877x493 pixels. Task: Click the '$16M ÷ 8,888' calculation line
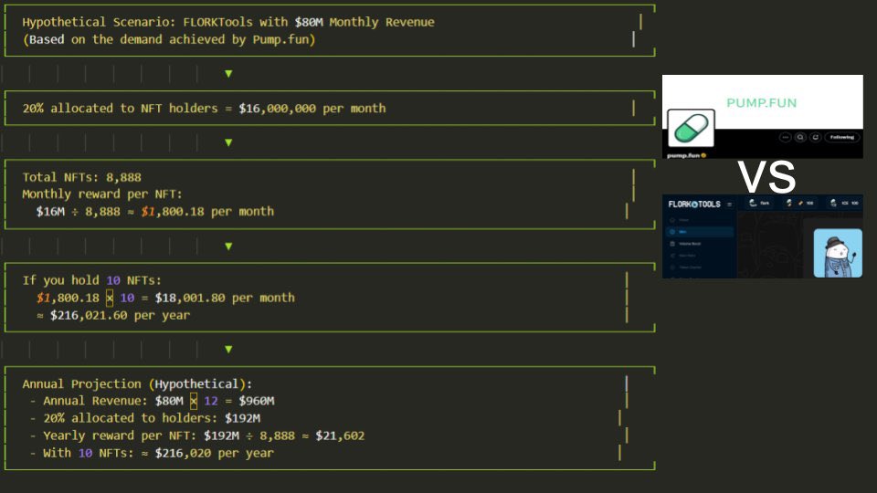coord(155,212)
